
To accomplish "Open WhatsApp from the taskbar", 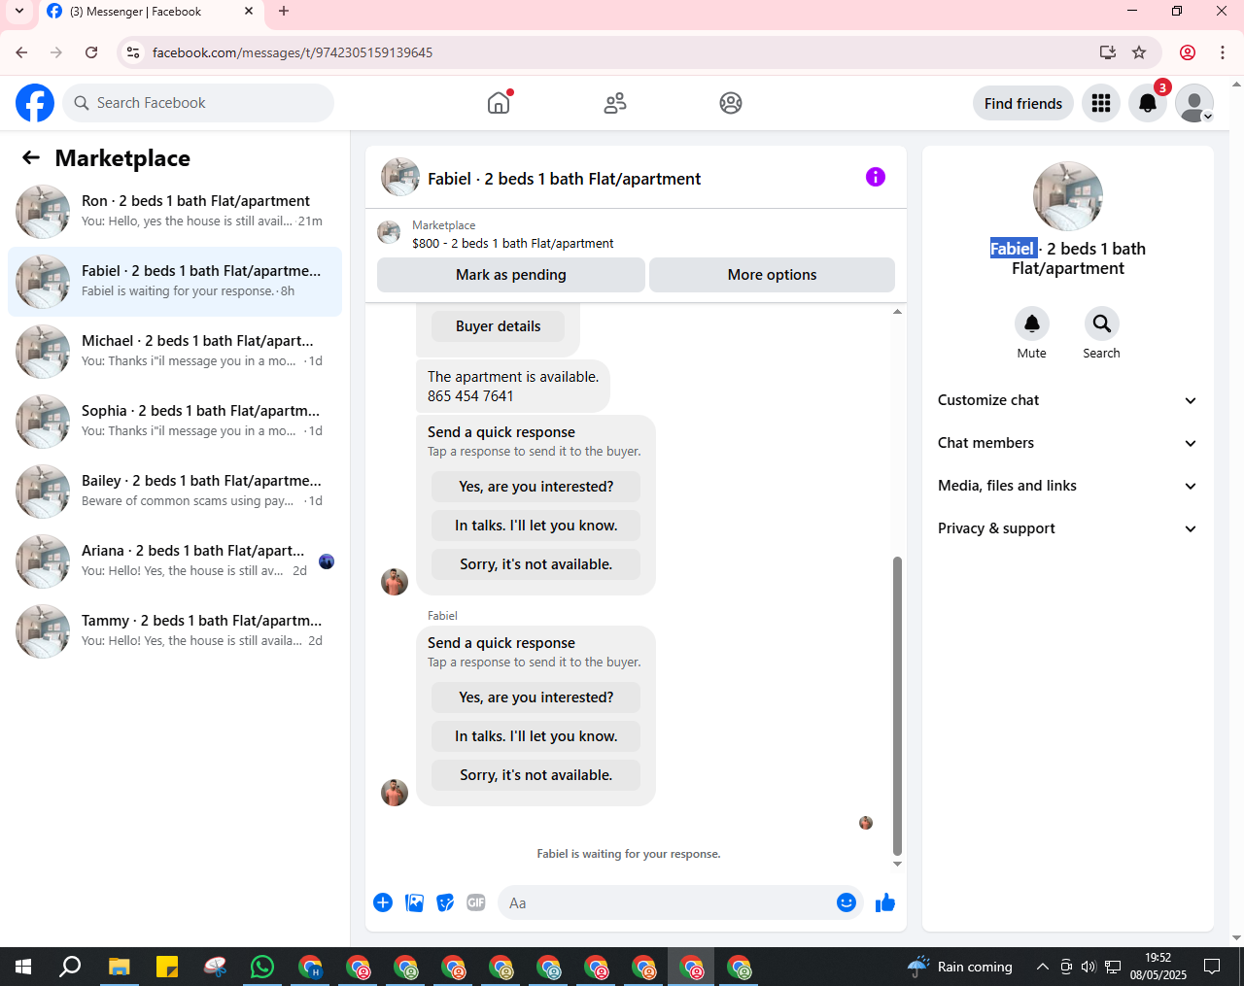I will [x=262, y=967].
